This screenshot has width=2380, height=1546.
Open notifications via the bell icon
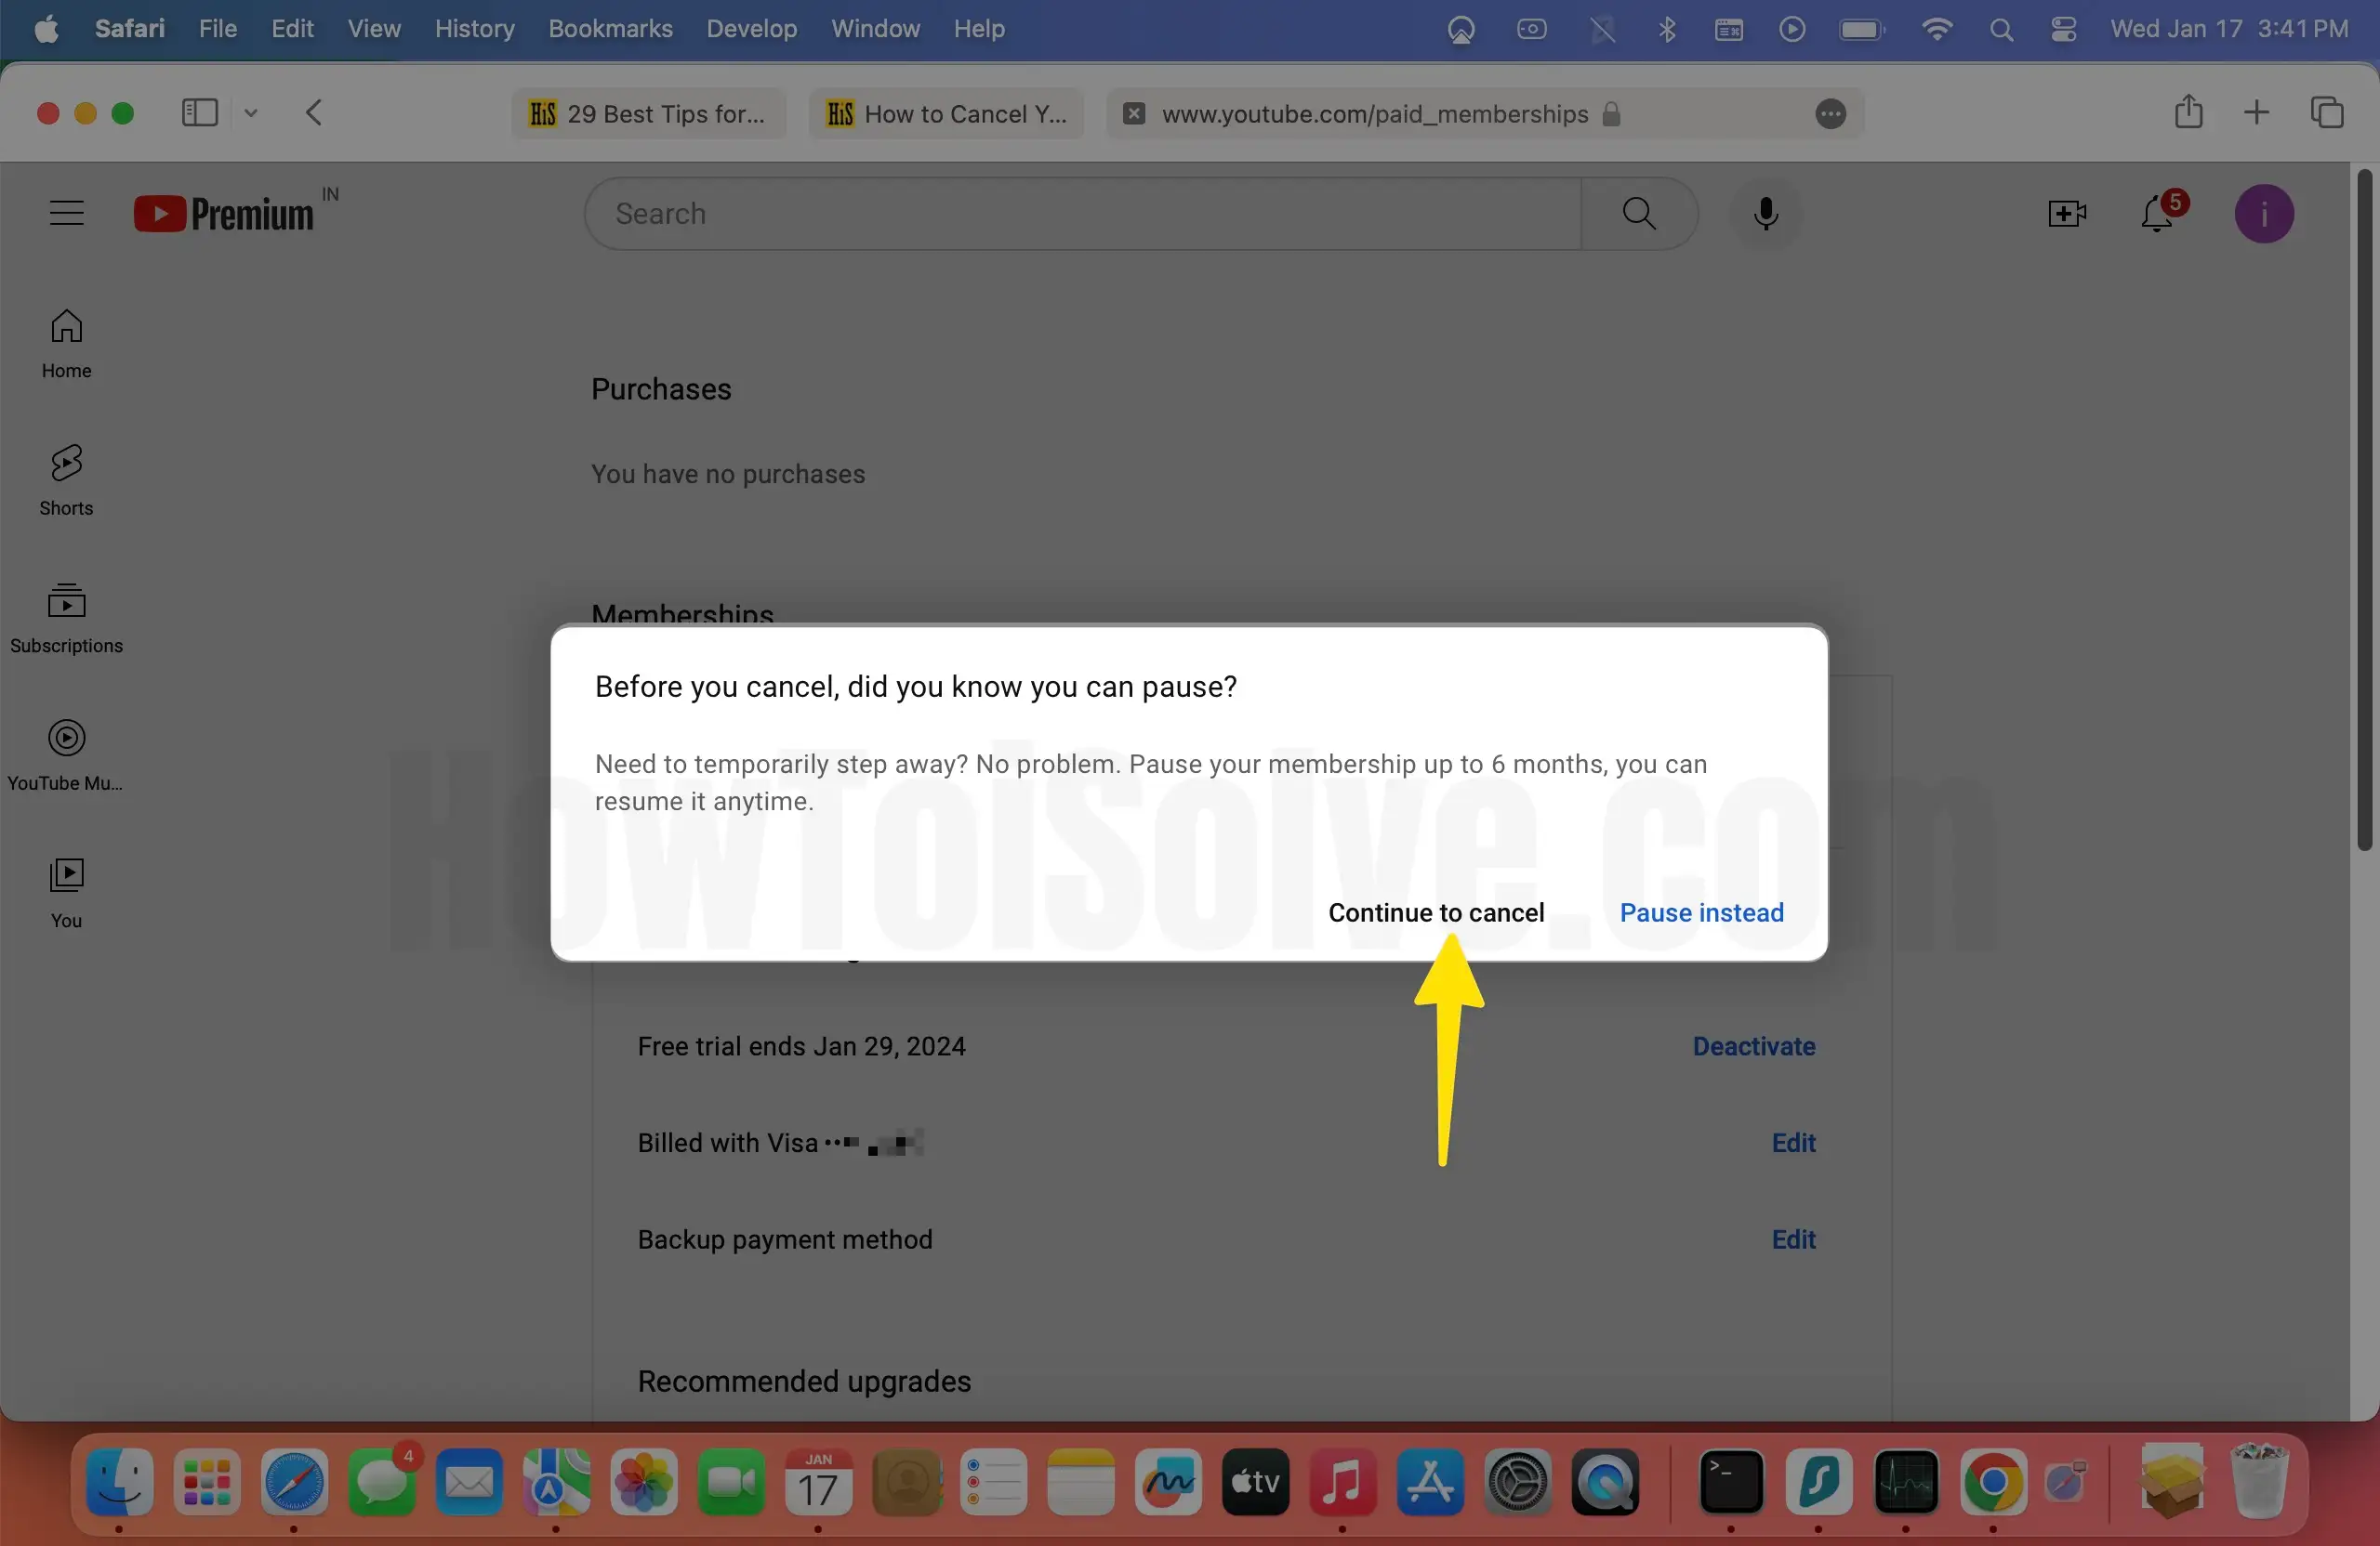pos(2157,214)
